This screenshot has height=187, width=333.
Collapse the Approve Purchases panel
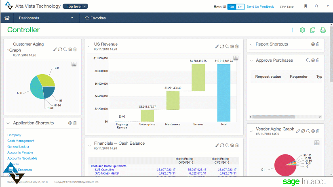251,60
